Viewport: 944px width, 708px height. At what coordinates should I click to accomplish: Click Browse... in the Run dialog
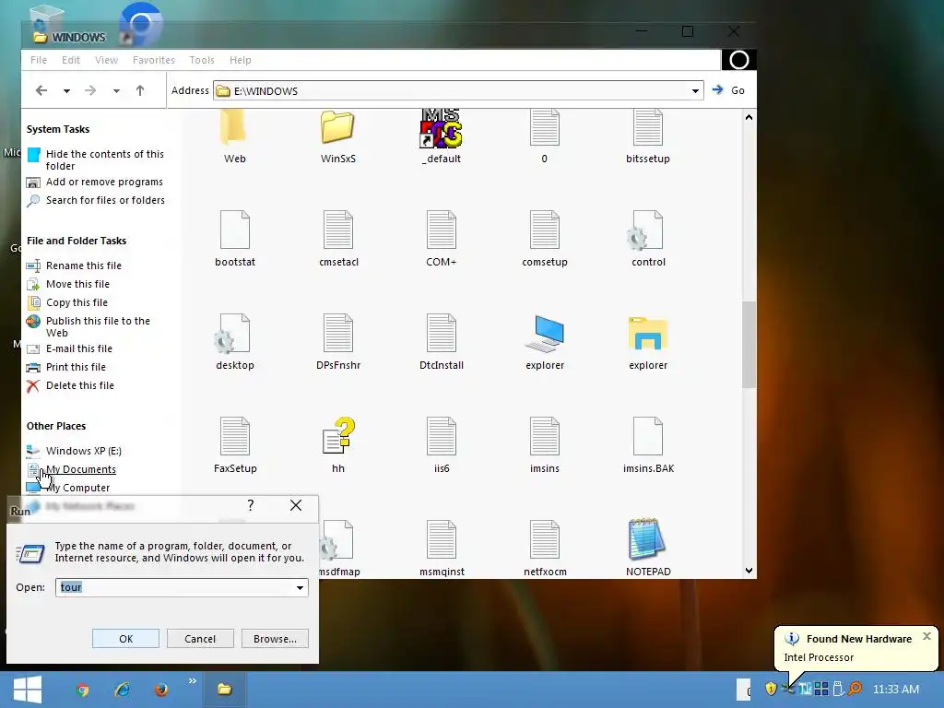tap(275, 639)
